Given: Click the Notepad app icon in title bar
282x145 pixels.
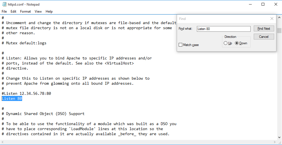Looking at the screenshot, I should coord(4,4).
